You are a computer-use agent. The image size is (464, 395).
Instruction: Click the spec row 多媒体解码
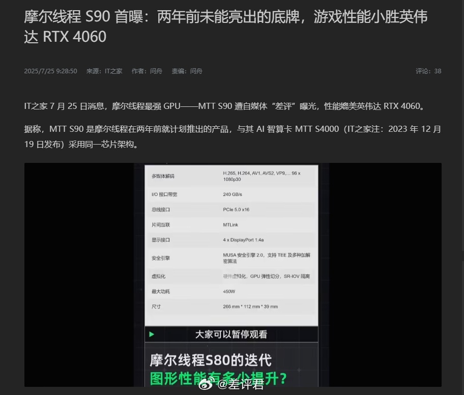pyautogui.click(x=231, y=176)
